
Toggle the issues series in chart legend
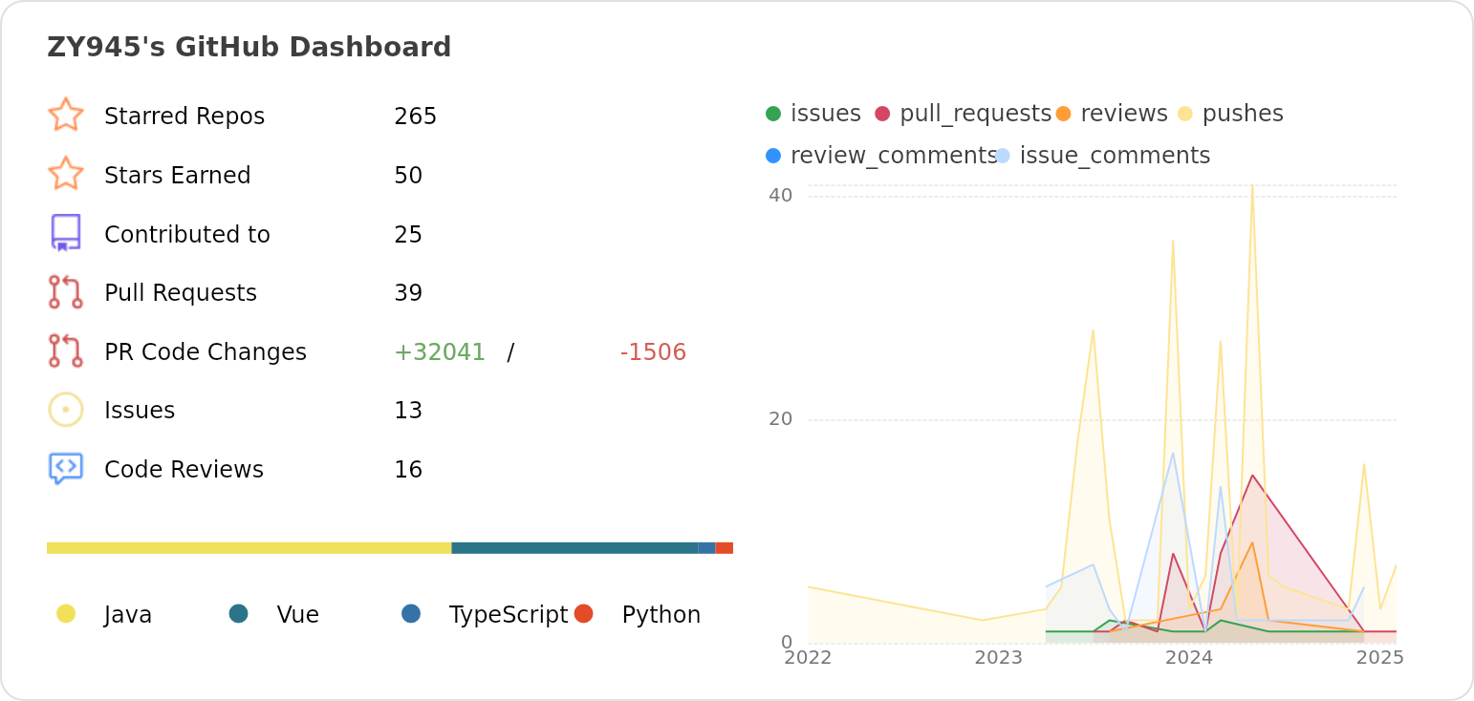[813, 114]
